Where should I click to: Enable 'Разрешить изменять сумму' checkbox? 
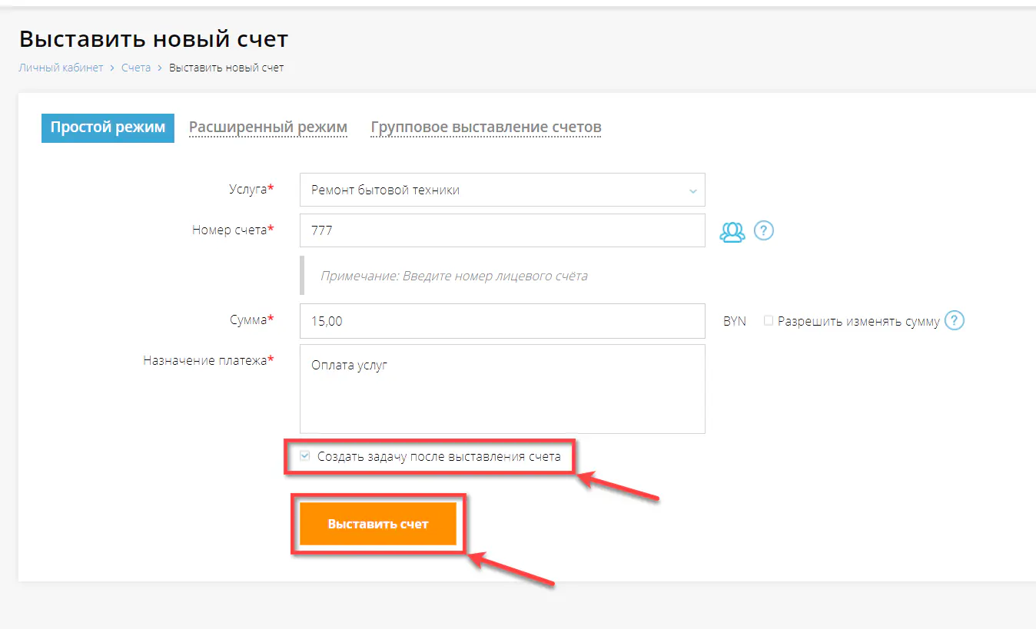pos(769,321)
